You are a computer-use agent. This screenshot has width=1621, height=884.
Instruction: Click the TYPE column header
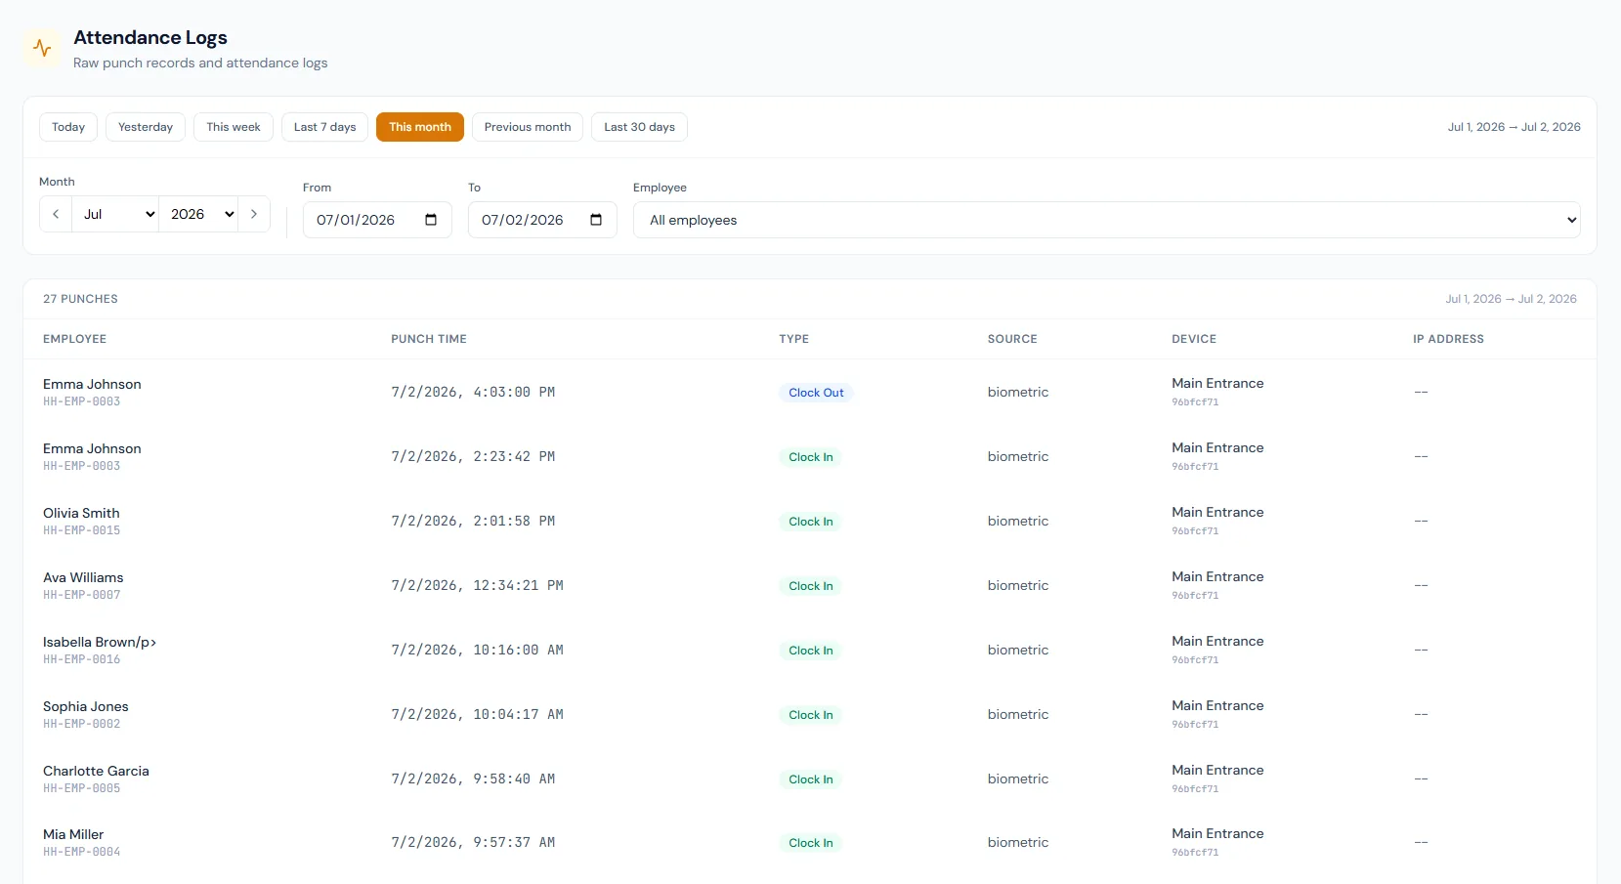tap(793, 339)
